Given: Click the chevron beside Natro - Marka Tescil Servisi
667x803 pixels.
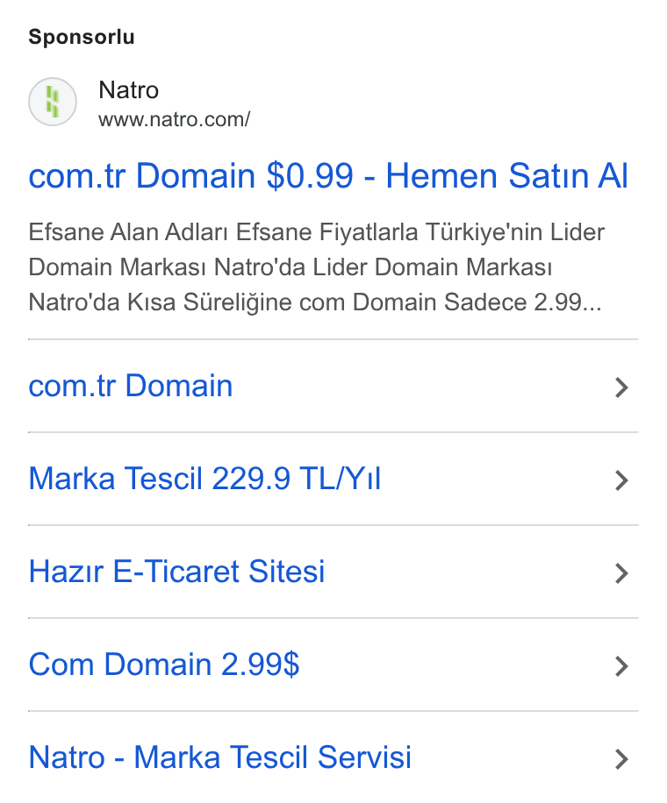Looking at the screenshot, I should pyautogui.click(x=621, y=759).
